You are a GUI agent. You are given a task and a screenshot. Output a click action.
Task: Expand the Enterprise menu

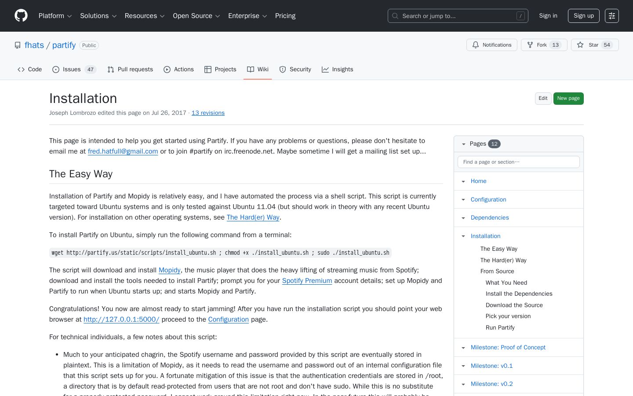point(247,16)
